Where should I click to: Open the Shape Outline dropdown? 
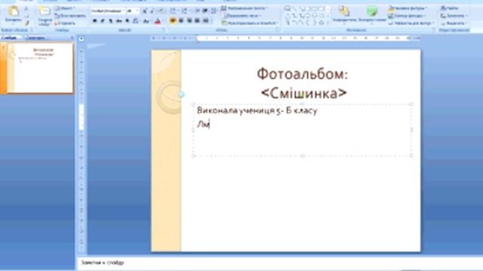[407, 15]
